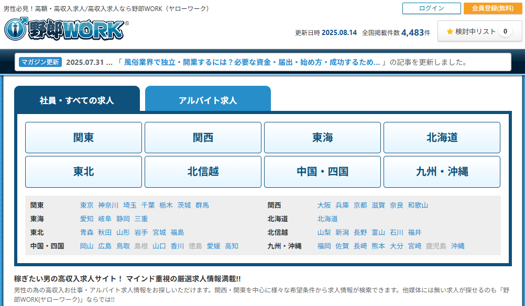This screenshot has width=525, height=306.
Task: Select the 九州・沖縄 region button
Action: pyautogui.click(x=442, y=172)
